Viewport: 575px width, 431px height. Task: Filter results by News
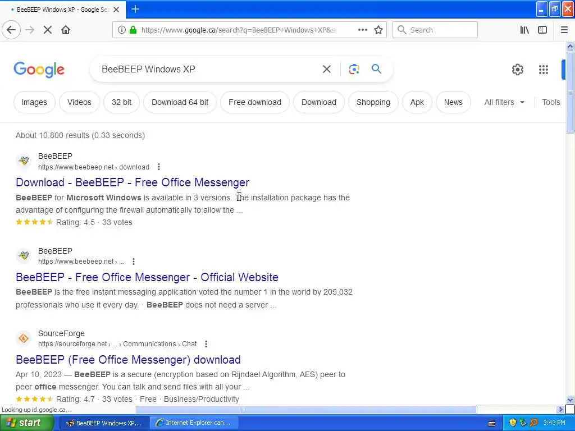click(453, 102)
